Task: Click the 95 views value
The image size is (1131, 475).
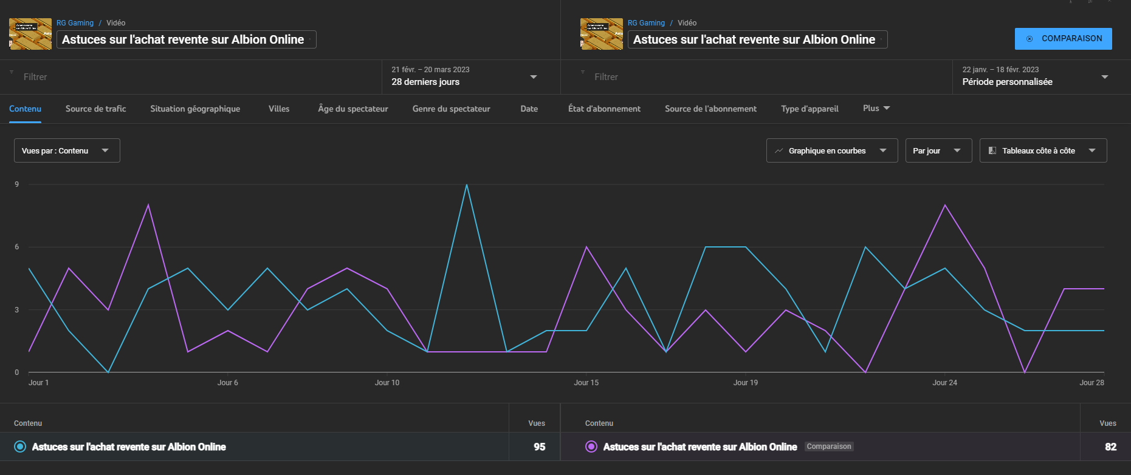Action: point(540,447)
